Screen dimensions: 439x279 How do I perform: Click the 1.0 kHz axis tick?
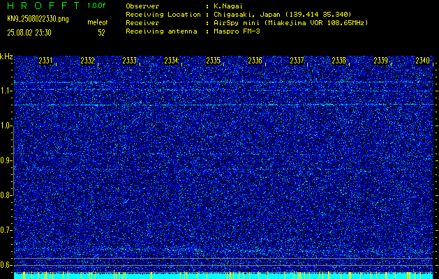[6, 126]
